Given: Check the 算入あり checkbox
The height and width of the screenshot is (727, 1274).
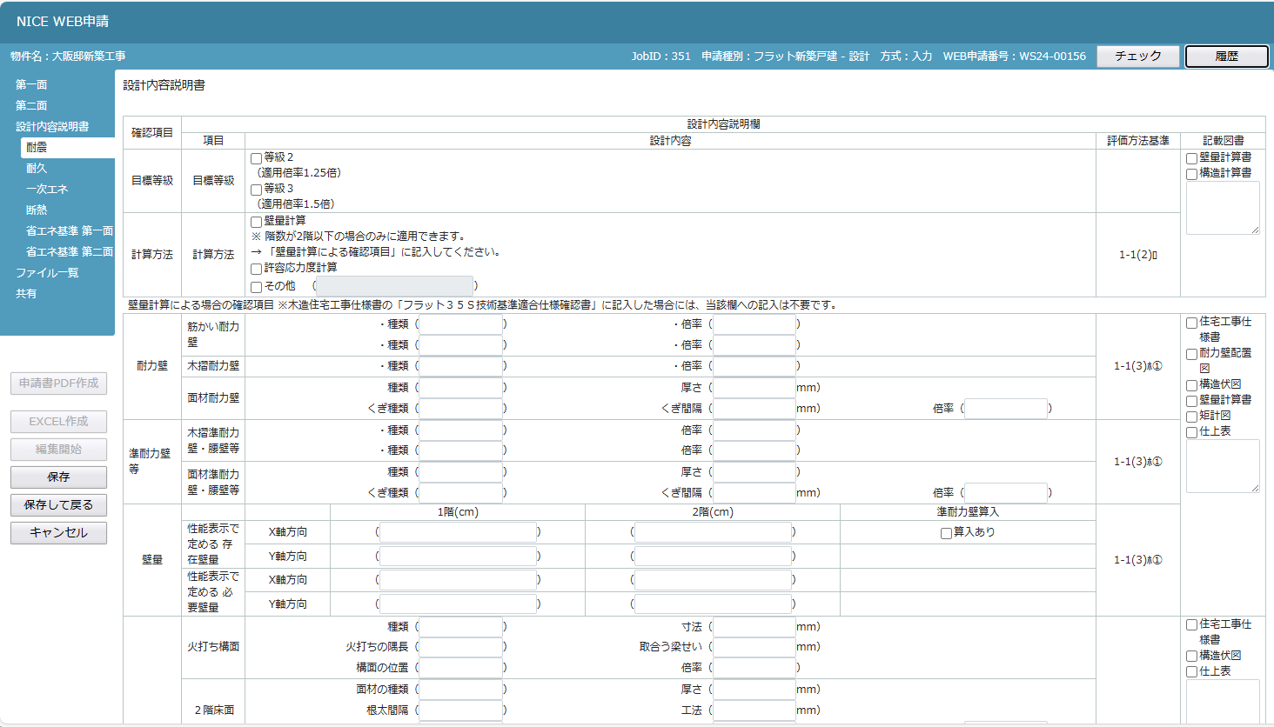Looking at the screenshot, I should [x=946, y=533].
